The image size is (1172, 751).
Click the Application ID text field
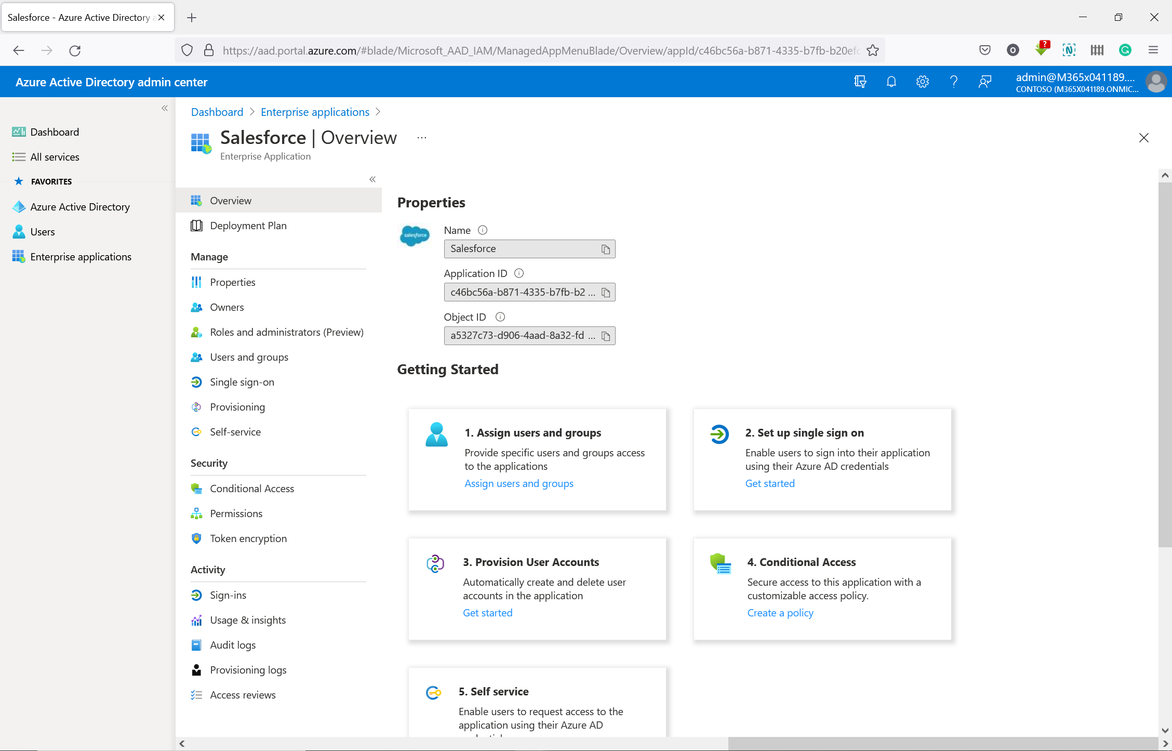coord(529,293)
